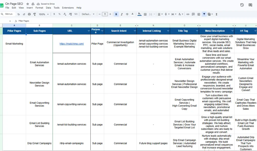Format as percent
257x151 pixels.
click(59, 14)
